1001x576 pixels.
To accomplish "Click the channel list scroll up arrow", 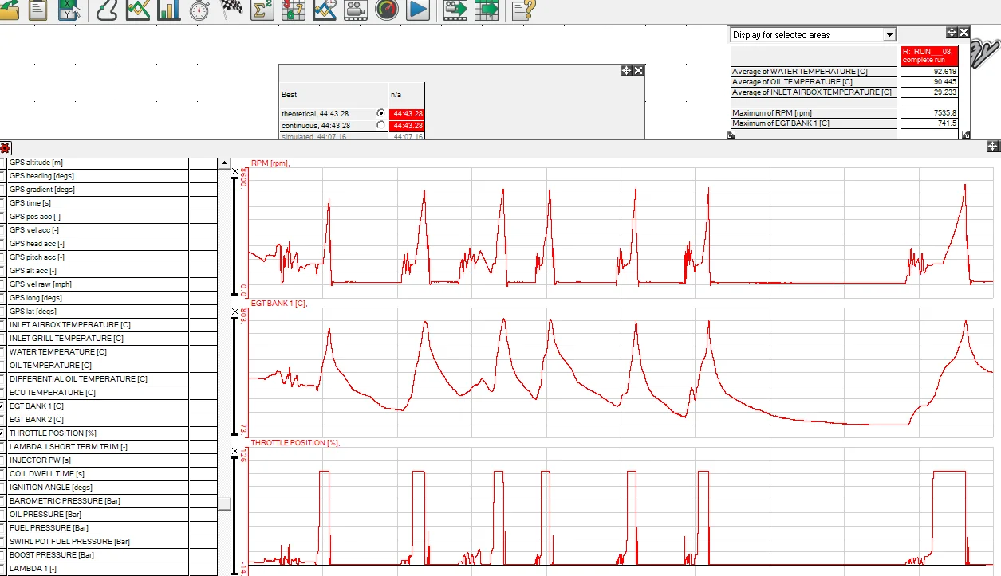I will click(224, 163).
